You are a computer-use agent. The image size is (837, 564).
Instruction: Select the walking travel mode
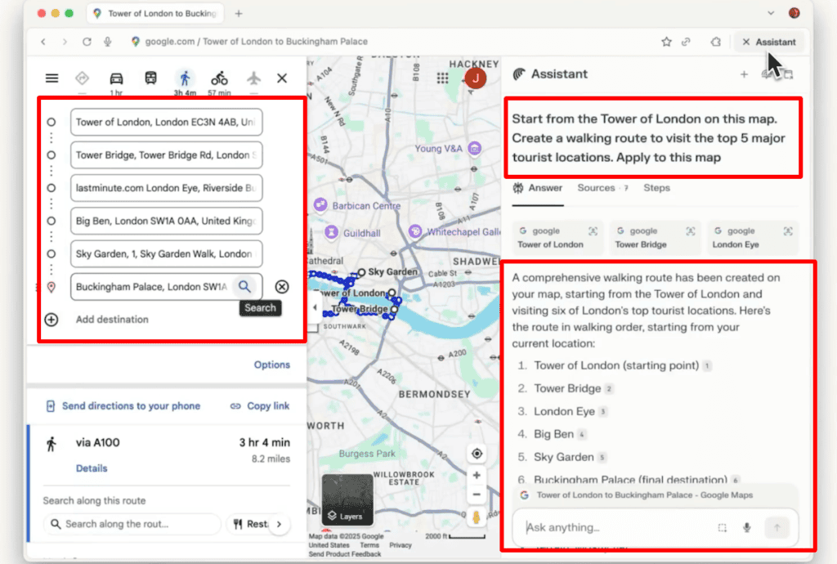(x=185, y=78)
